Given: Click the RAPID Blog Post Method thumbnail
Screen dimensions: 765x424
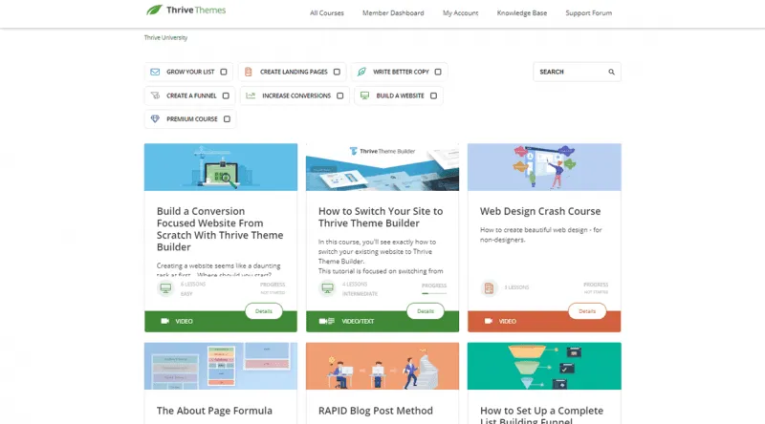Looking at the screenshot, I should pyautogui.click(x=382, y=366).
